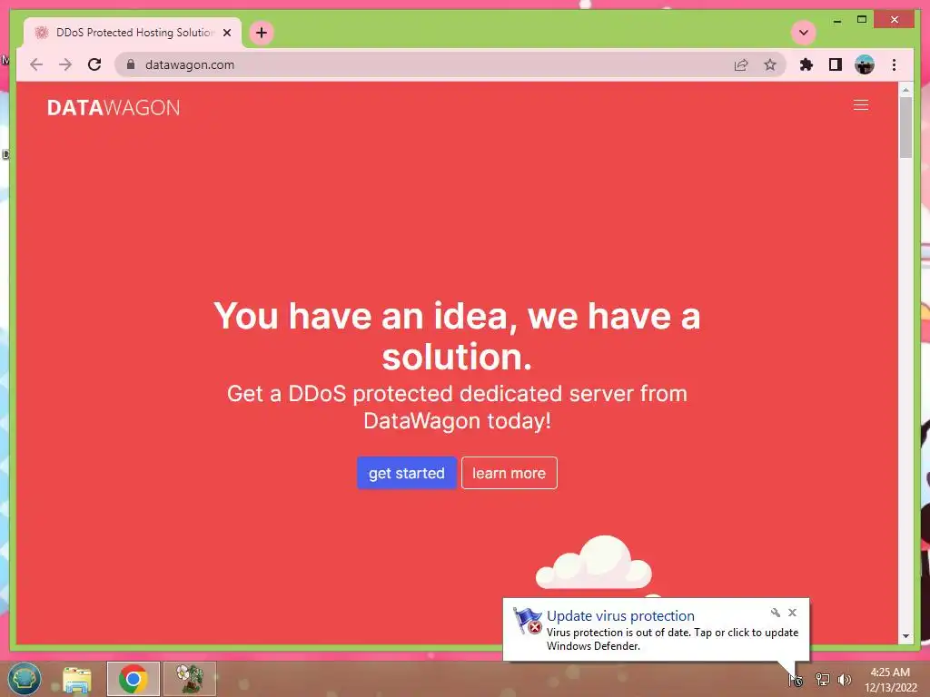The image size is (930, 697).
Task: Click the Update virus protection notification title
Action: click(x=620, y=616)
